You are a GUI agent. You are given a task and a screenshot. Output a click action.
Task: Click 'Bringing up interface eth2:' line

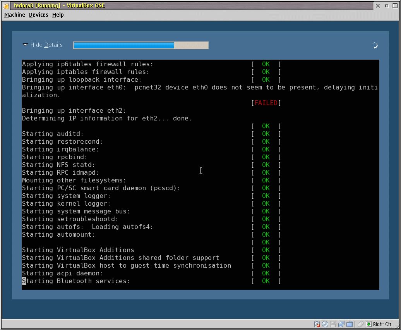click(74, 110)
